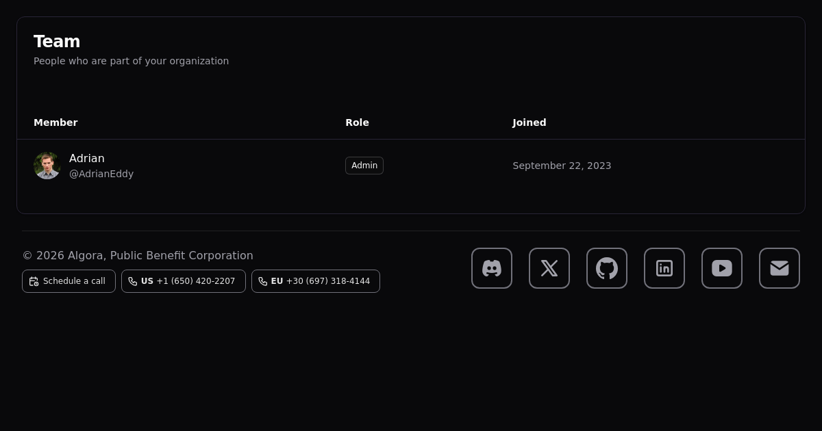
Task: Click the @AdrianEddy handle
Action: 101,174
